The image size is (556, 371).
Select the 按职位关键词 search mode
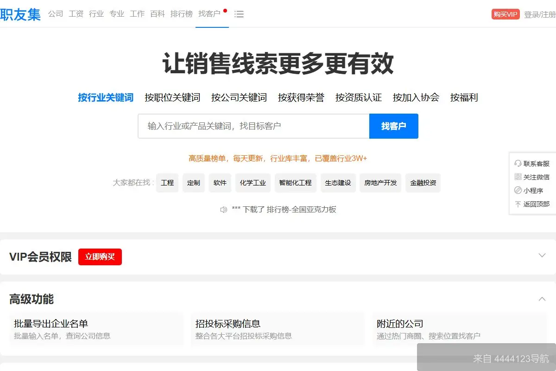tap(172, 98)
